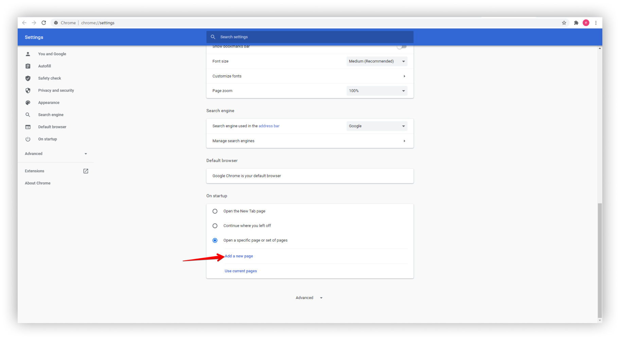Expand the sidebar Advanced section
The image size is (620, 339).
pyautogui.click(x=56, y=154)
